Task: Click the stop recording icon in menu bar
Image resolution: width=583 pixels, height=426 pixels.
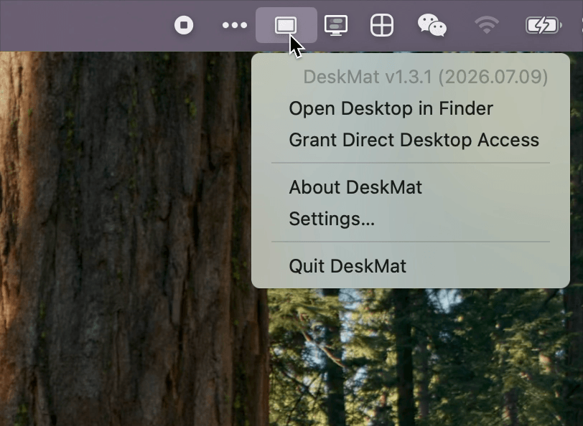Action: [184, 25]
